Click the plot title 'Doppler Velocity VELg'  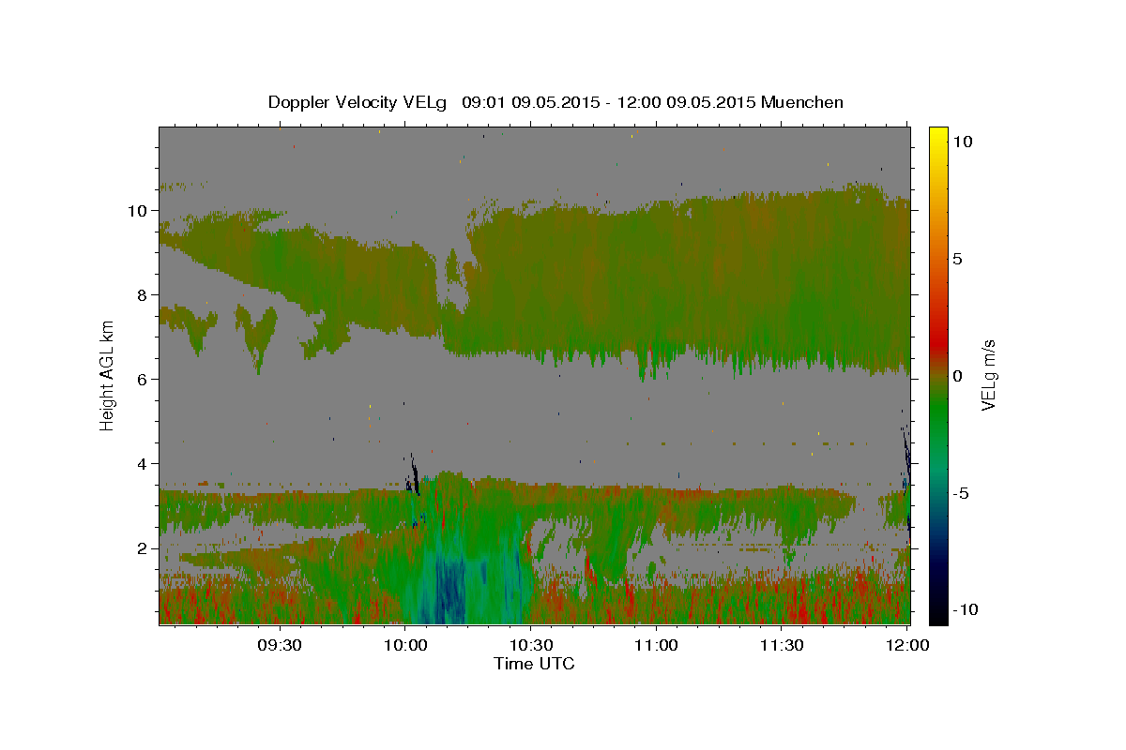[x=359, y=102]
